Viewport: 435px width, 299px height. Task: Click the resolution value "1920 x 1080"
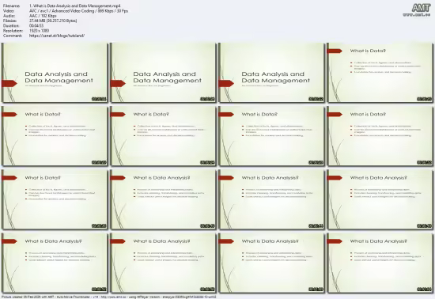39,31
